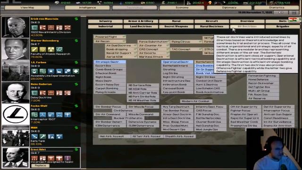
Task: Click the oil drop resource icon in top bar
Action: (121, 3)
